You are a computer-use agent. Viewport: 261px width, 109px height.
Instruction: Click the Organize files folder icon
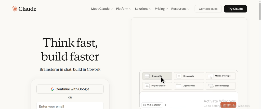[178, 86]
